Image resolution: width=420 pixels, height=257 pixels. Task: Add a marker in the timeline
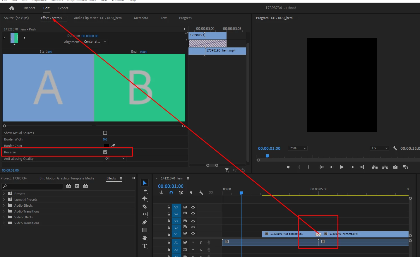pos(191,193)
